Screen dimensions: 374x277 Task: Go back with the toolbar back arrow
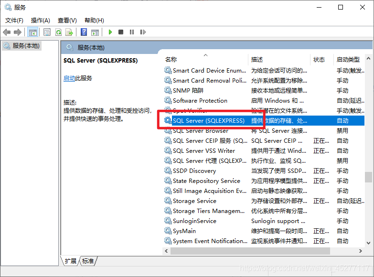point(7,32)
